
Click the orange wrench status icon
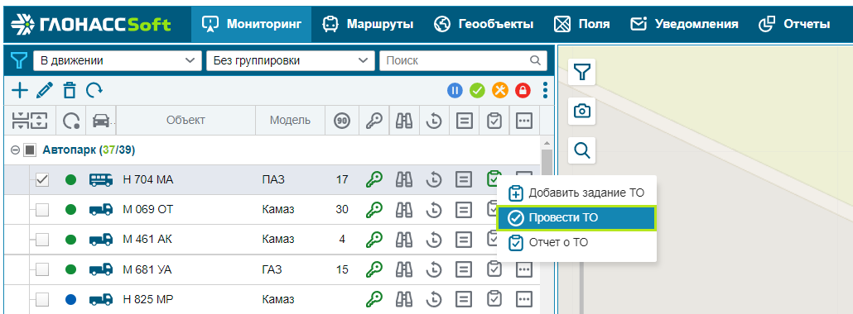(x=500, y=90)
